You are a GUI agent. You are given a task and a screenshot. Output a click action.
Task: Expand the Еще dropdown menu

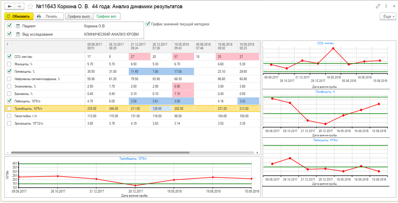pos(388,16)
